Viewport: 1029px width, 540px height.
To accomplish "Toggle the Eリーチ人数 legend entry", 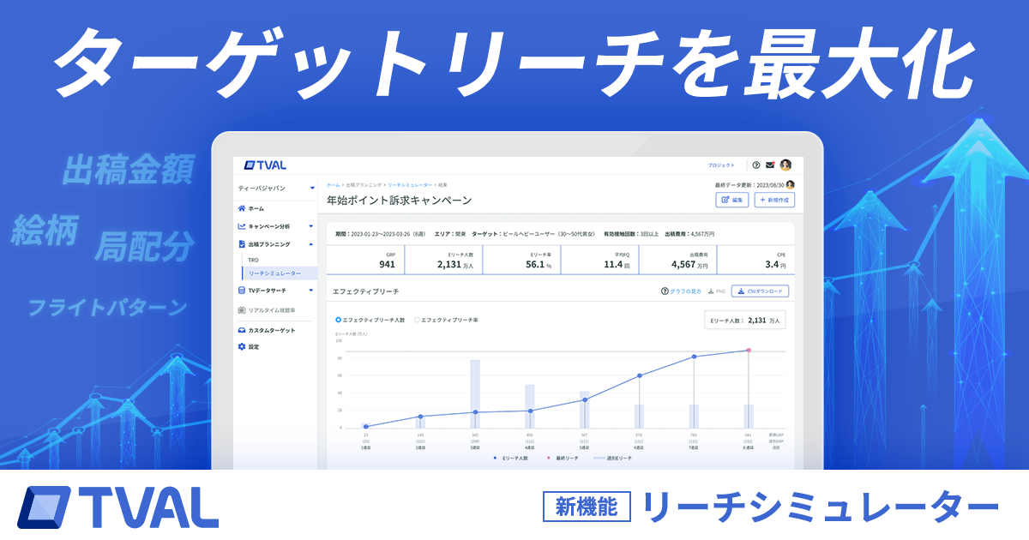I will 511,459.
